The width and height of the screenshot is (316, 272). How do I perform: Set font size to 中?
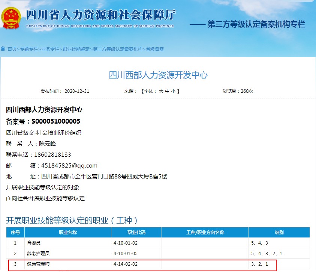pyautogui.click(x=167, y=91)
